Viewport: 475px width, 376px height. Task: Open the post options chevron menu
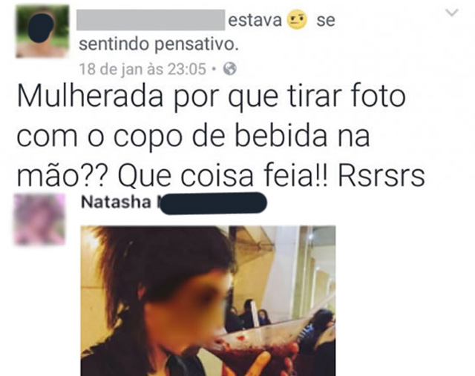tap(452, 13)
